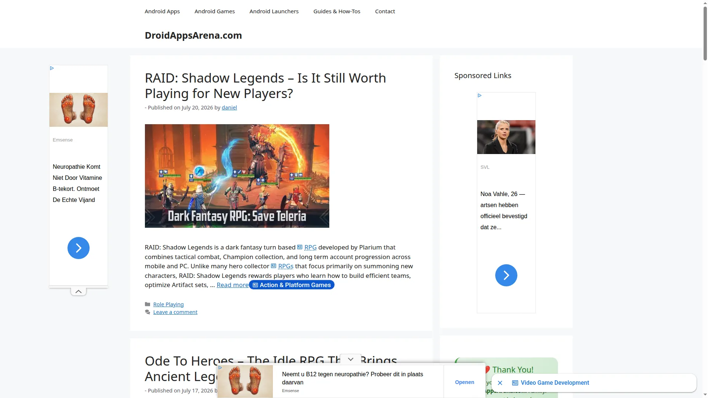
Task: Click the AdChoices icon in Sponsored Links ad
Action: tap(479, 95)
